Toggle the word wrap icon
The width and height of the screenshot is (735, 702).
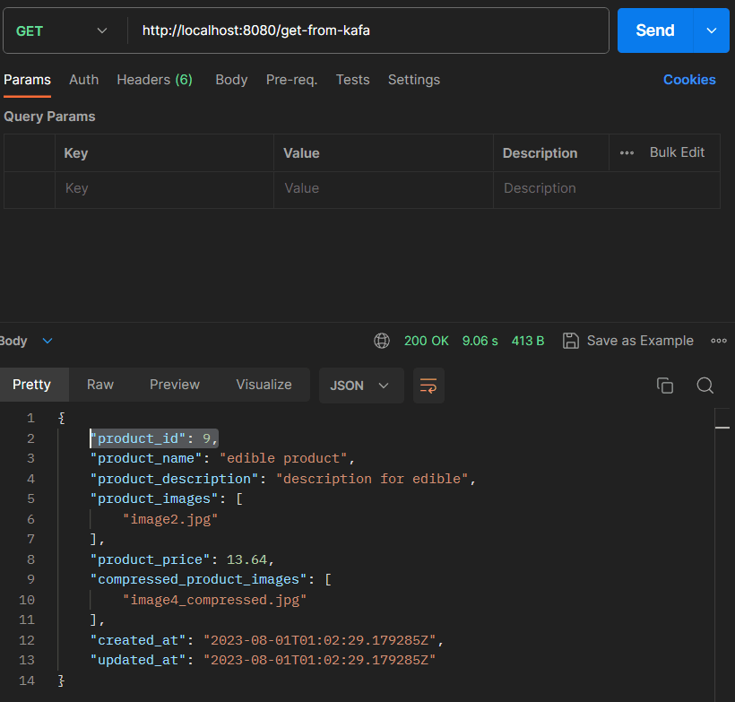point(428,386)
